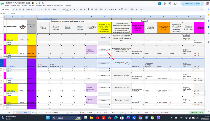
Task: Open finance.ua credits top-mfo link
Action: click(x=47, y=19)
